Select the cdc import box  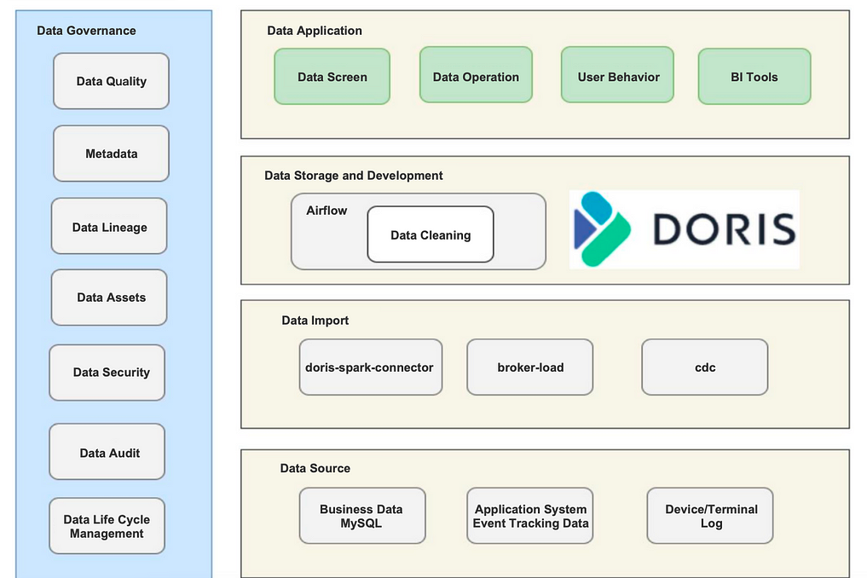pos(704,367)
